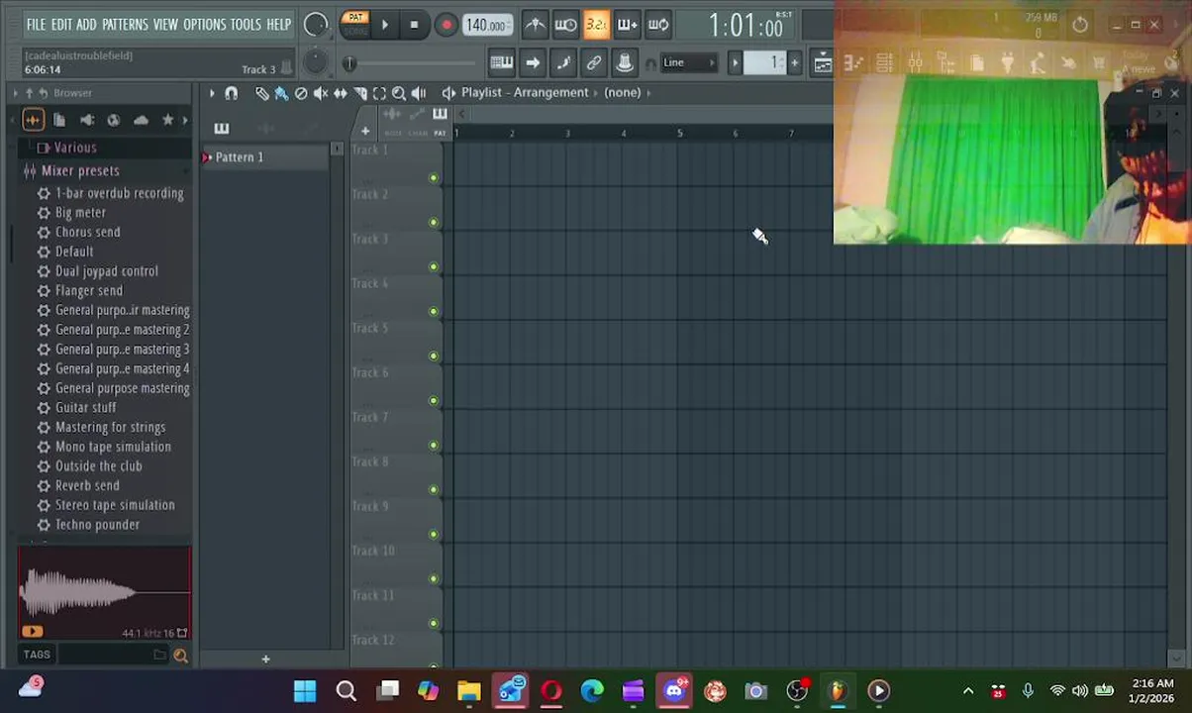The height and width of the screenshot is (713, 1192).
Task: Toggle the 3-2-1 countdown before recording
Action: coord(596,25)
